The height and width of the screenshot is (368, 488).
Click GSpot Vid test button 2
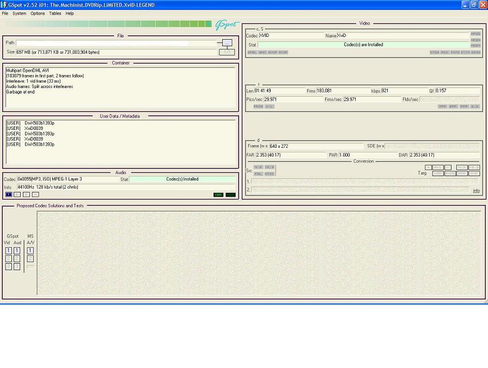click(x=9, y=259)
